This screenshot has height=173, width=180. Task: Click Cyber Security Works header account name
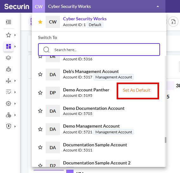pyautogui.click(x=69, y=6)
